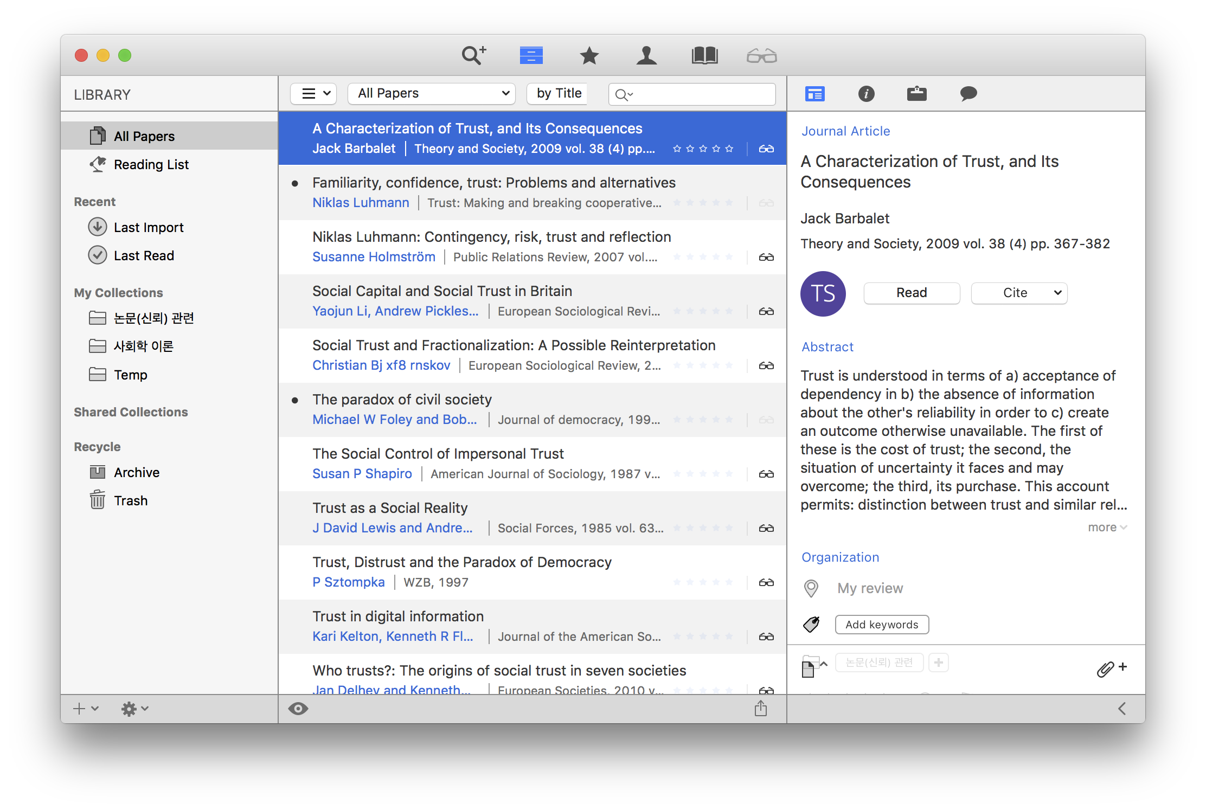Viewport: 1206px width, 810px height.
Task: Open Archive in the Recycle section
Action: [169, 472]
